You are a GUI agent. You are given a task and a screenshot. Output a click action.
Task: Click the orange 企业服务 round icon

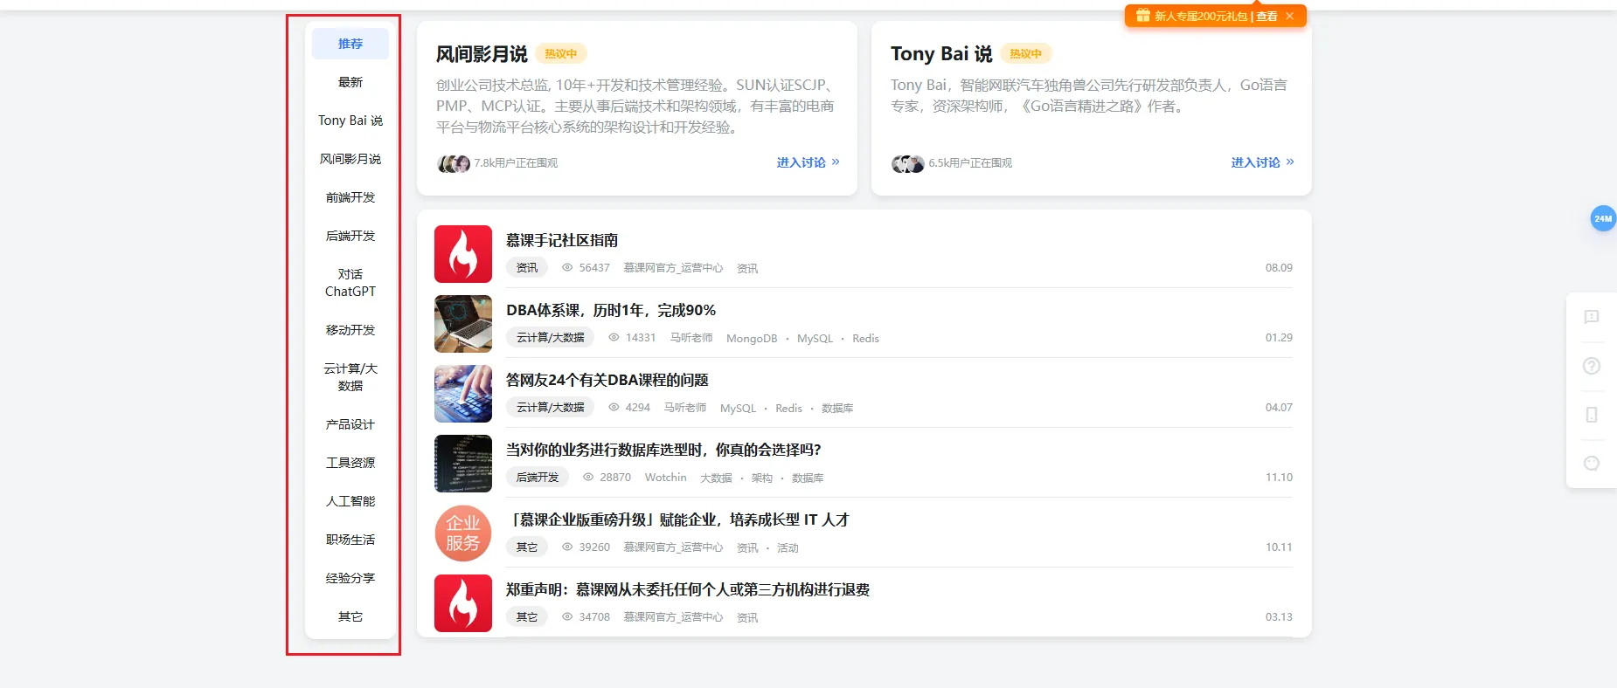point(463,533)
